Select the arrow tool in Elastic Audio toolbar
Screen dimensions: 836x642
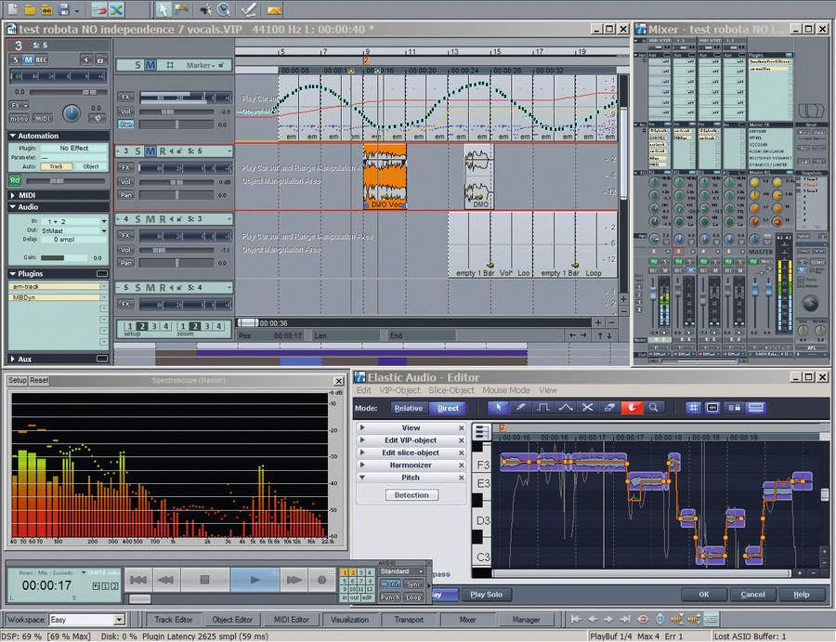(x=499, y=408)
